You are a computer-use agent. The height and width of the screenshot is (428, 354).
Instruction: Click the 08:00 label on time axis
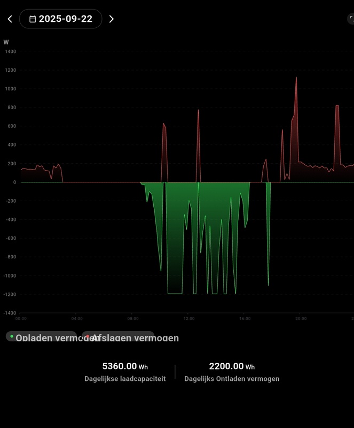click(133, 318)
